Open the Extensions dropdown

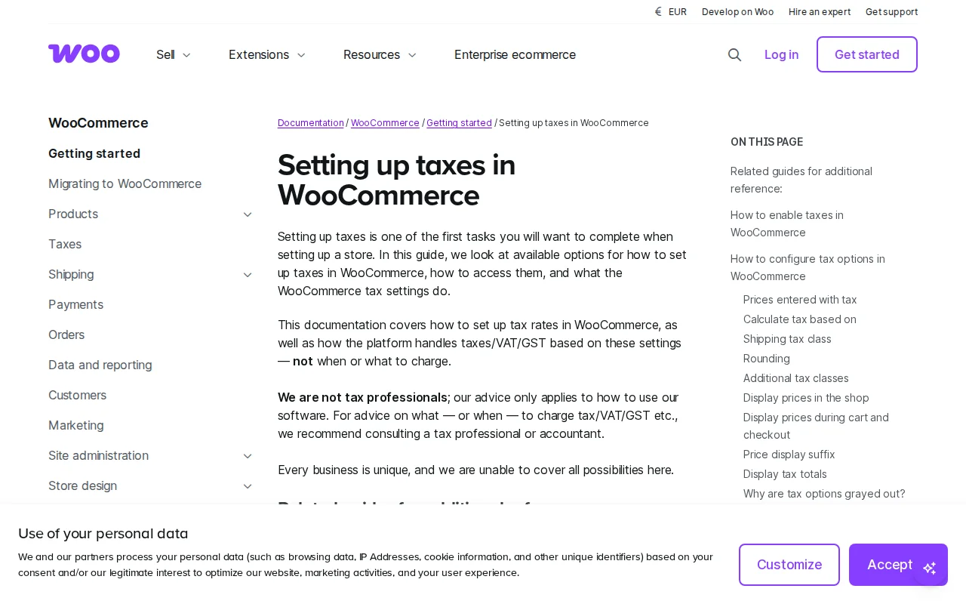click(x=266, y=54)
